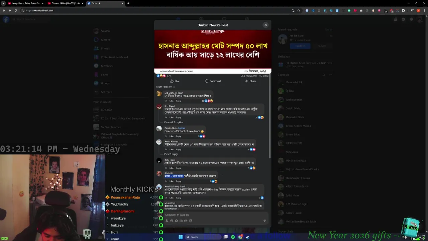Click the Comment button on the post
Screen dimensions: 428x241
click(213, 81)
